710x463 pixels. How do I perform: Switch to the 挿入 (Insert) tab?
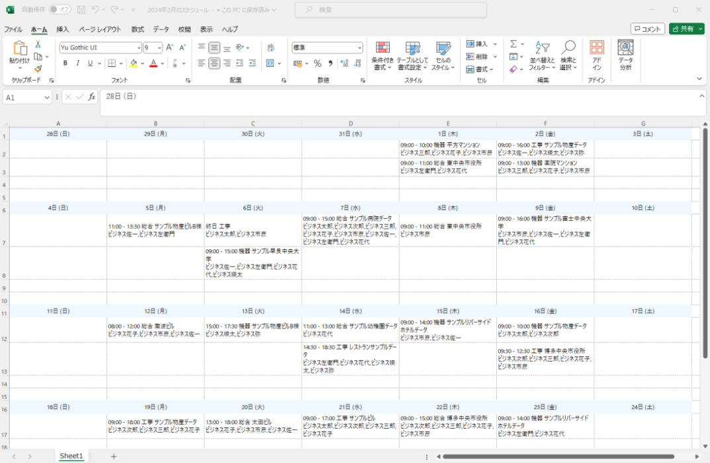(62, 29)
